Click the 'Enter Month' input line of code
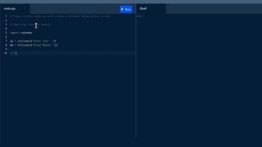 (x=34, y=45)
